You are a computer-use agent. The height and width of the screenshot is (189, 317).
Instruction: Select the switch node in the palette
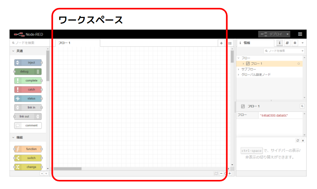[28, 158]
